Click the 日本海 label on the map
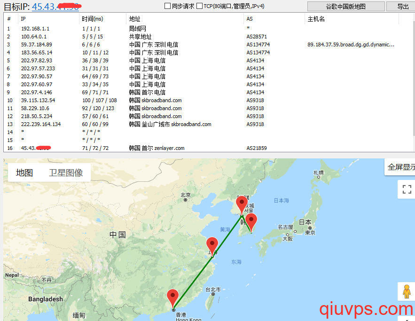Image resolution: width=415 pixels, height=321 pixels. pyautogui.click(x=282, y=201)
